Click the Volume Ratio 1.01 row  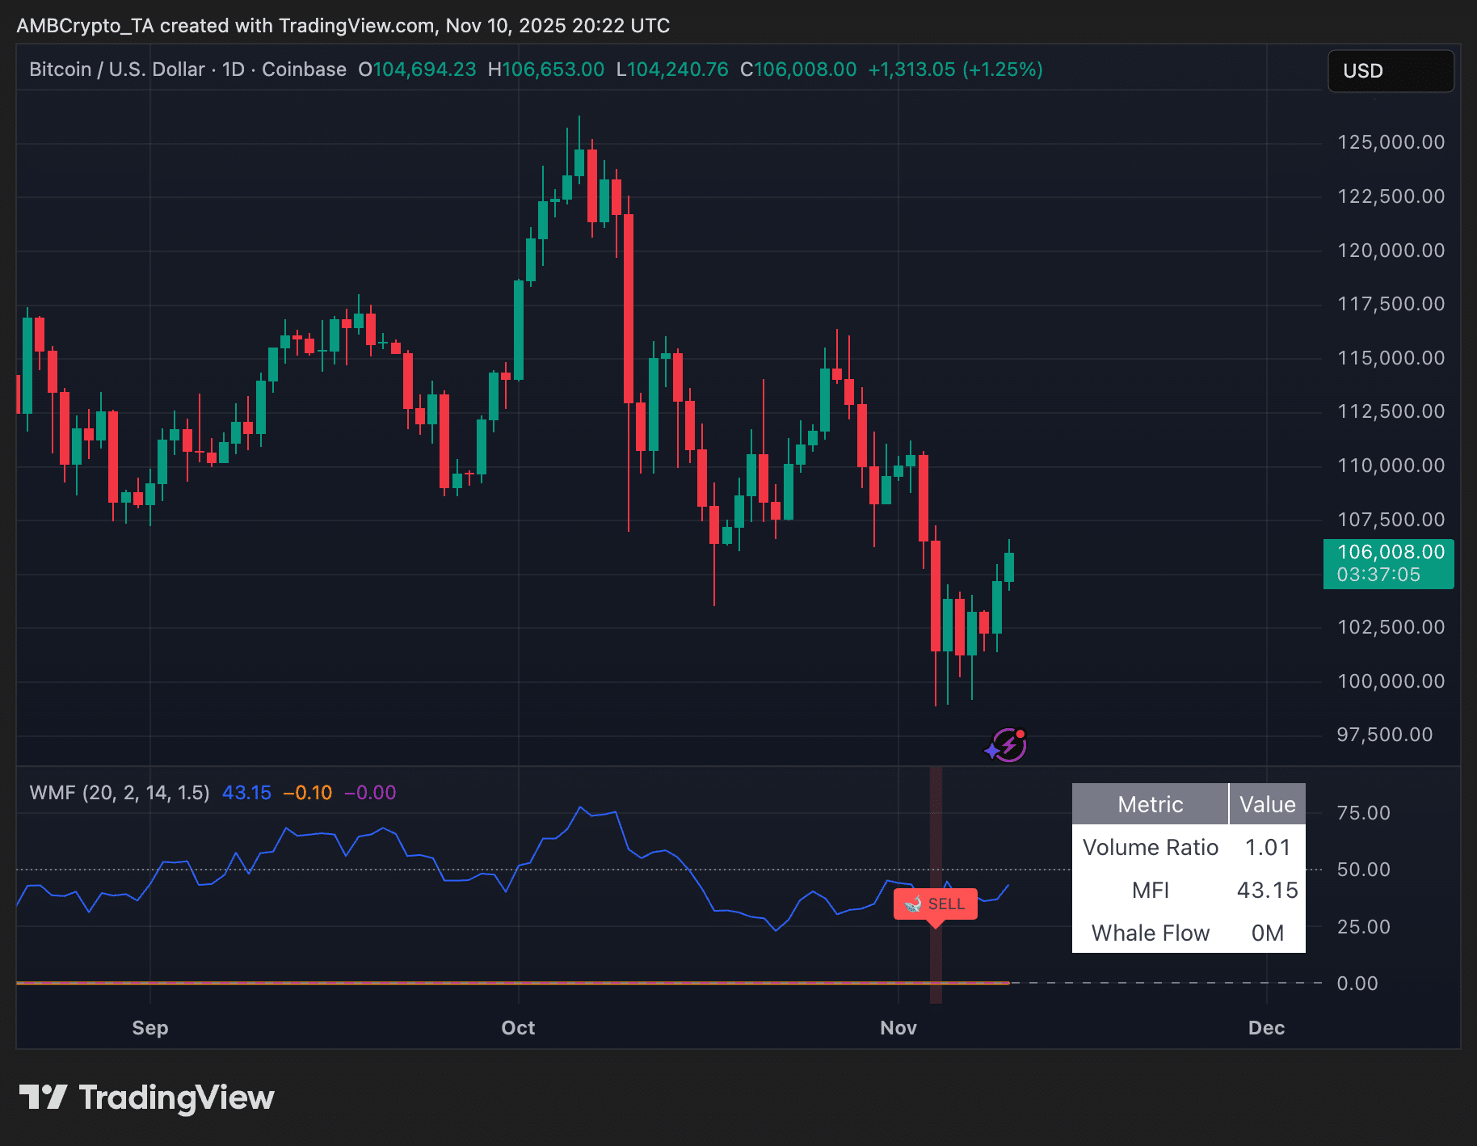[1188, 847]
